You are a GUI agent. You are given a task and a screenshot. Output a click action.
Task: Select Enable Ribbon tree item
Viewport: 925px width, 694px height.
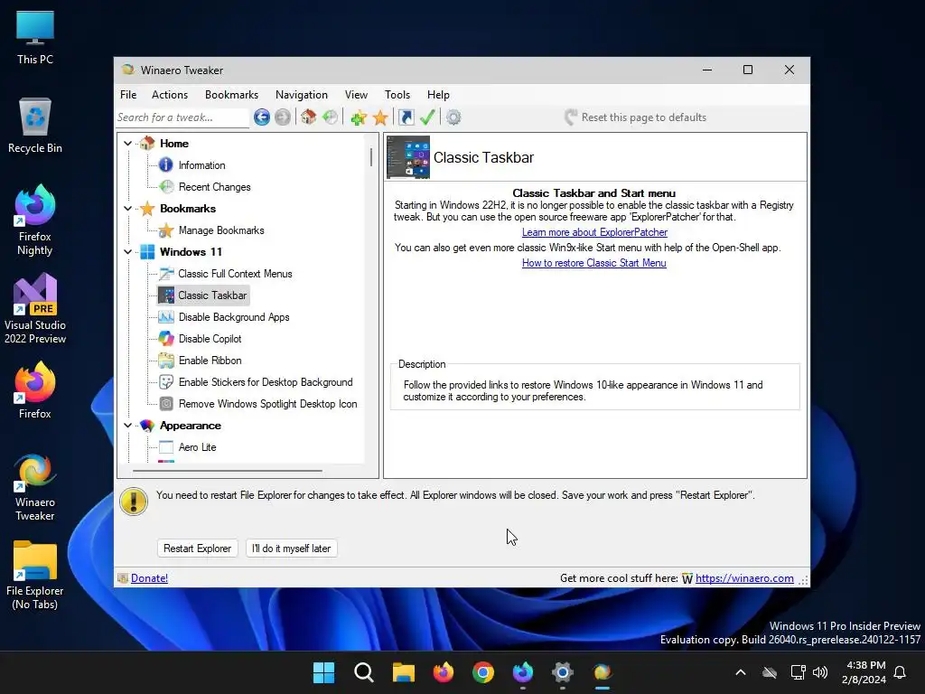pos(210,361)
